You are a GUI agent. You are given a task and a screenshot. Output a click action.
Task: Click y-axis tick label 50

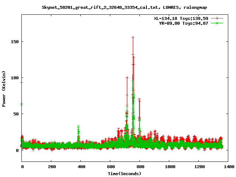tap(16, 114)
